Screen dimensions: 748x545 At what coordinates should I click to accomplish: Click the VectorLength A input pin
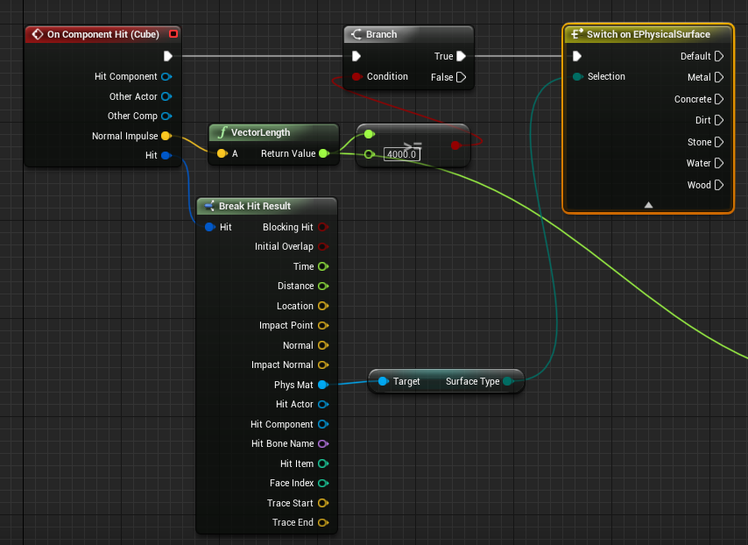222,153
